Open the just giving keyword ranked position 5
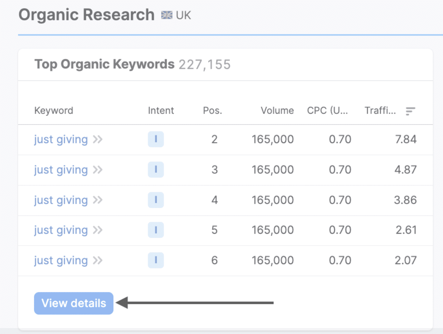Image resolution: width=443 pixels, height=334 pixels. tap(61, 230)
